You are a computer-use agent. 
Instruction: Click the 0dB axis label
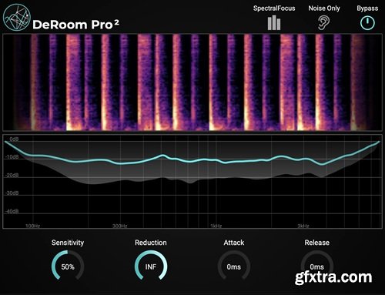[14, 139]
